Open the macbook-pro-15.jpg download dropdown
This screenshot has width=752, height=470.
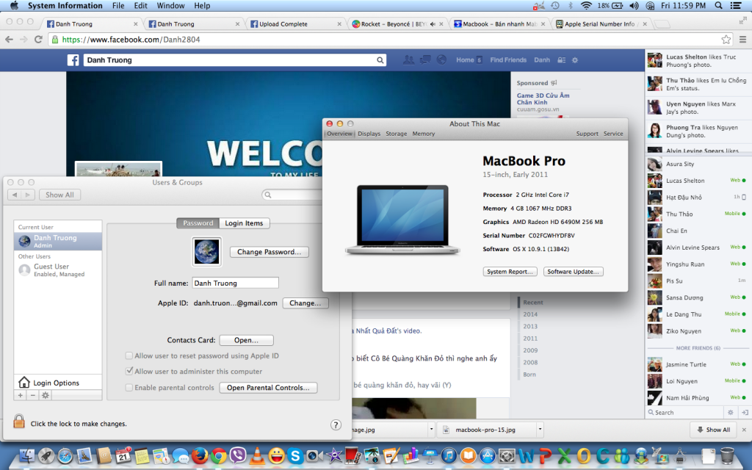tap(539, 429)
